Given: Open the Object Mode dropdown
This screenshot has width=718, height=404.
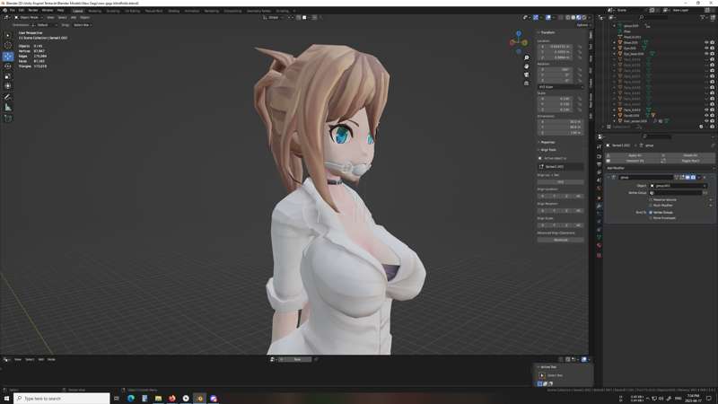Looking at the screenshot, I should pos(29,17).
